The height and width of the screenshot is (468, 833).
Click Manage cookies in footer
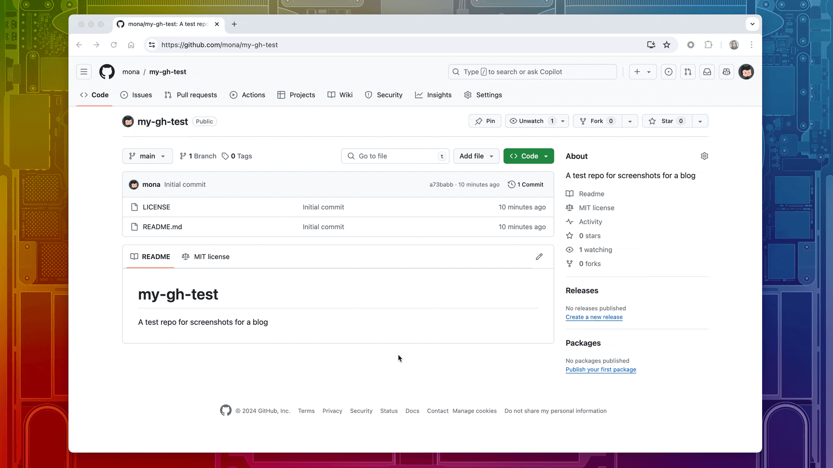[474, 411]
